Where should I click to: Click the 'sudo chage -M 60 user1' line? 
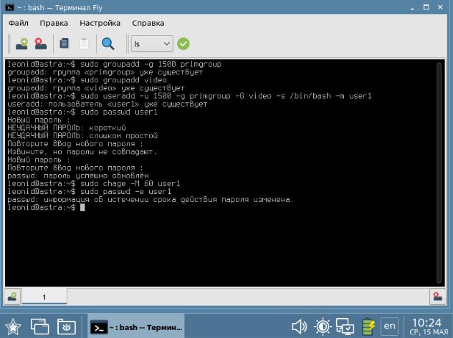click(x=94, y=183)
